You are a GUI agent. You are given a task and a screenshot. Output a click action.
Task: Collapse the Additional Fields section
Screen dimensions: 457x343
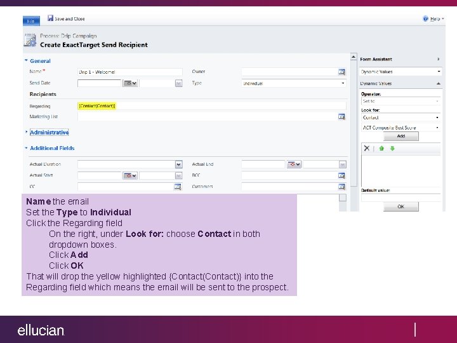(26, 148)
